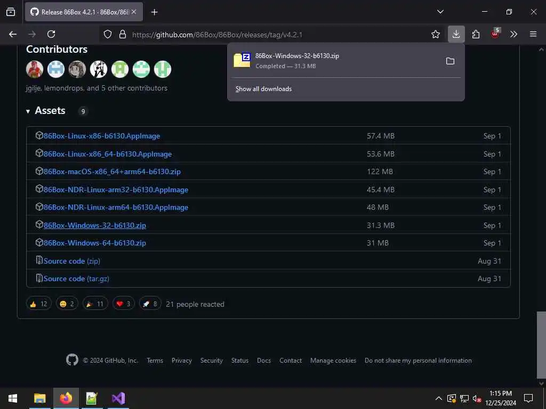Open Visual Studio from the taskbar
Viewport: 546px width, 409px height.
click(118, 398)
